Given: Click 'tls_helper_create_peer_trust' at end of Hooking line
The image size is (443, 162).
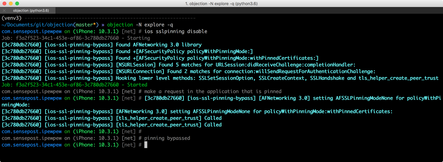Looking at the screenshot, I should [x=399, y=78].
